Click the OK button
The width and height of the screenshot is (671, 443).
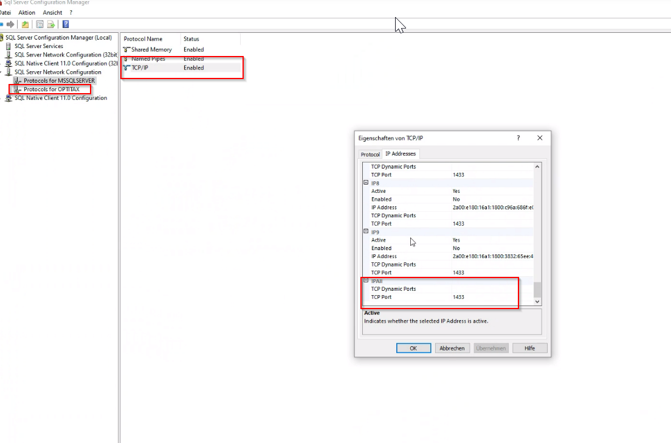click(x=413, y=348)
